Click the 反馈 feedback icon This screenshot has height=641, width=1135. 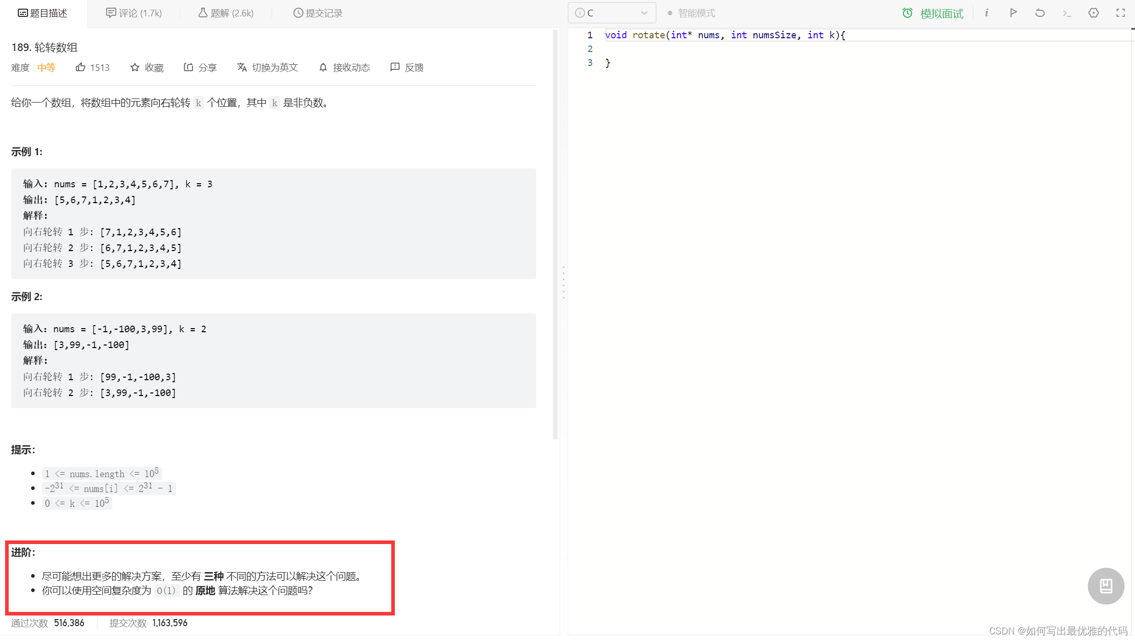[395, 67]
